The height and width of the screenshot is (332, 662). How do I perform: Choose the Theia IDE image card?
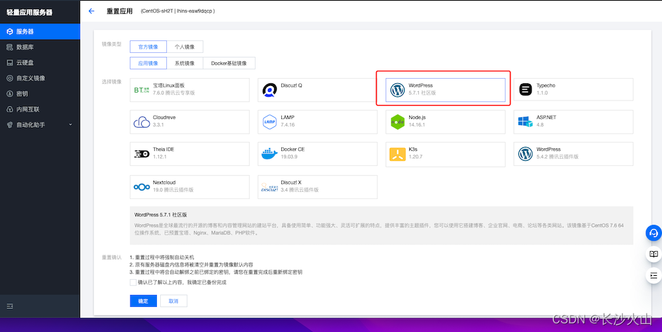pyautogui.click(x=189, y=154)
